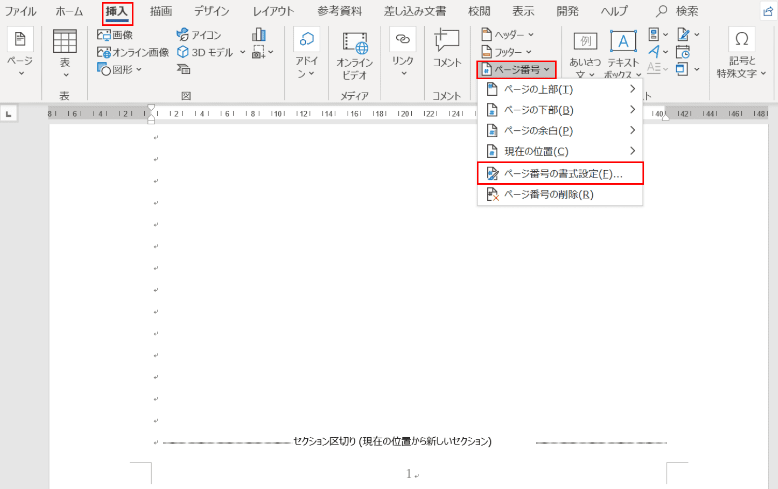
Task: Click the セクション区切り section break line
Action: pyautogui.click(x=414, y=441)
